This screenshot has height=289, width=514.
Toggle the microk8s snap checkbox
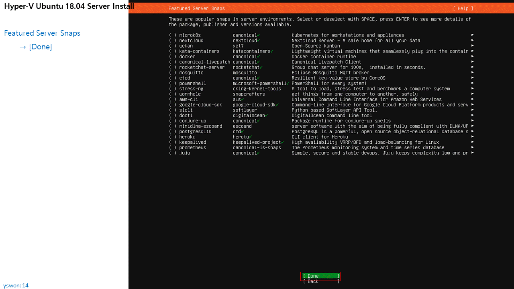pos(173,35)
